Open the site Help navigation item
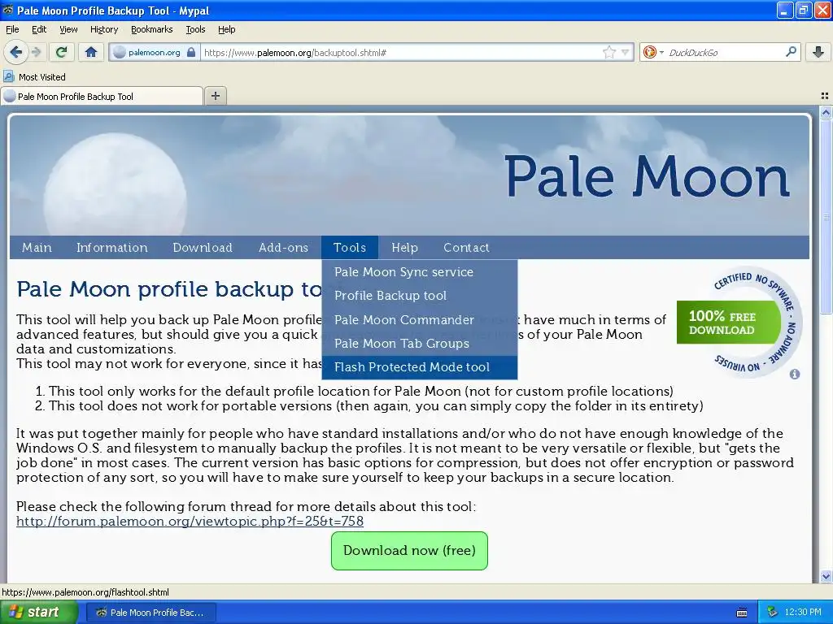Viewport: 833px width, 624px height. pyautogui.click(x=405, y=247)
